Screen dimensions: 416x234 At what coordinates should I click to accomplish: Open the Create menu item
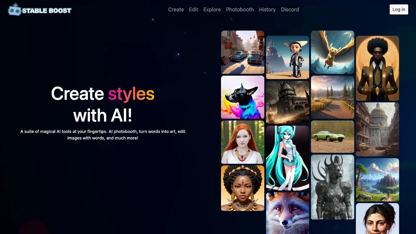[176, 9]
